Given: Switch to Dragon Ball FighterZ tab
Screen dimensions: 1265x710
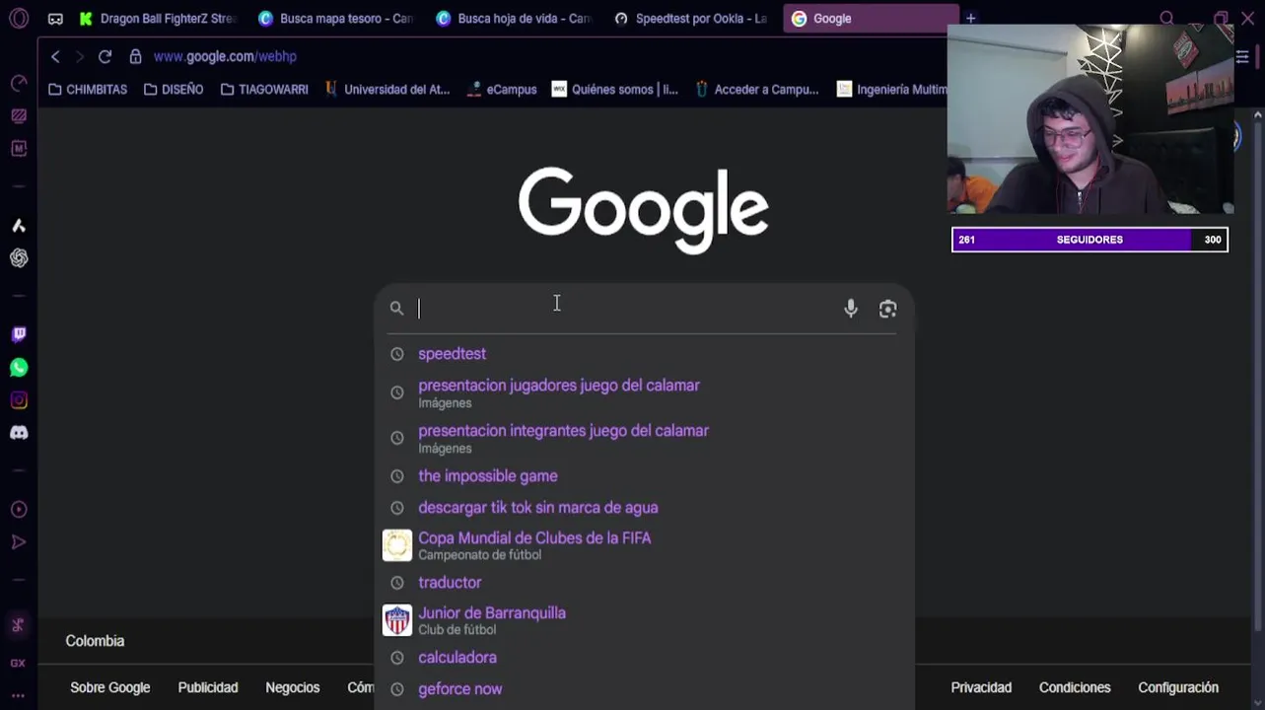Looking at the screenshot, I should pos(158,19).
